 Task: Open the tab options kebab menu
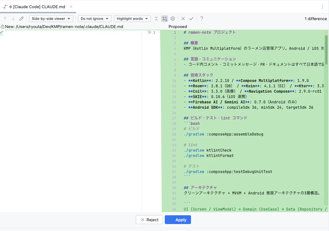tap(322, 7)
